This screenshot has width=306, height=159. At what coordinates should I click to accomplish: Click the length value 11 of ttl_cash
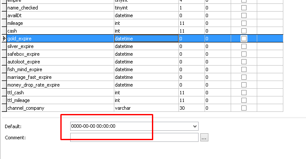point(182,93)
